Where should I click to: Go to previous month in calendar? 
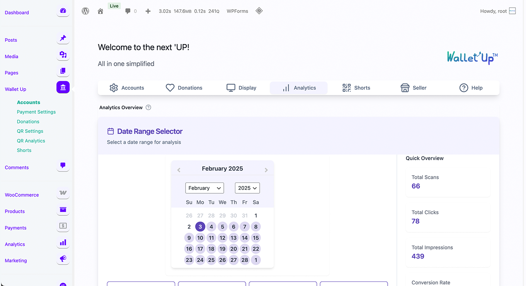[x=179, y=170]
